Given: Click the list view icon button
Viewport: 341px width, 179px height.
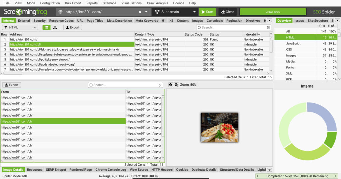Looking at the screenshot, I should click(46, 27).
